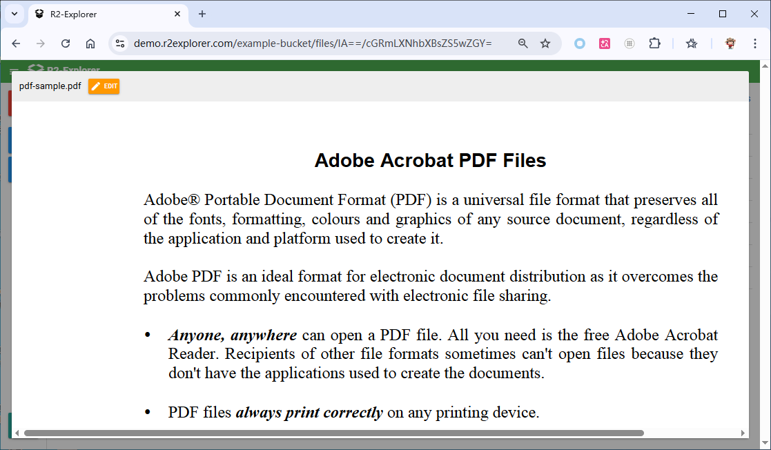This screenshot has height=450, width=771.
Task: Bookmark this page with the star icon
Action: 545,43
